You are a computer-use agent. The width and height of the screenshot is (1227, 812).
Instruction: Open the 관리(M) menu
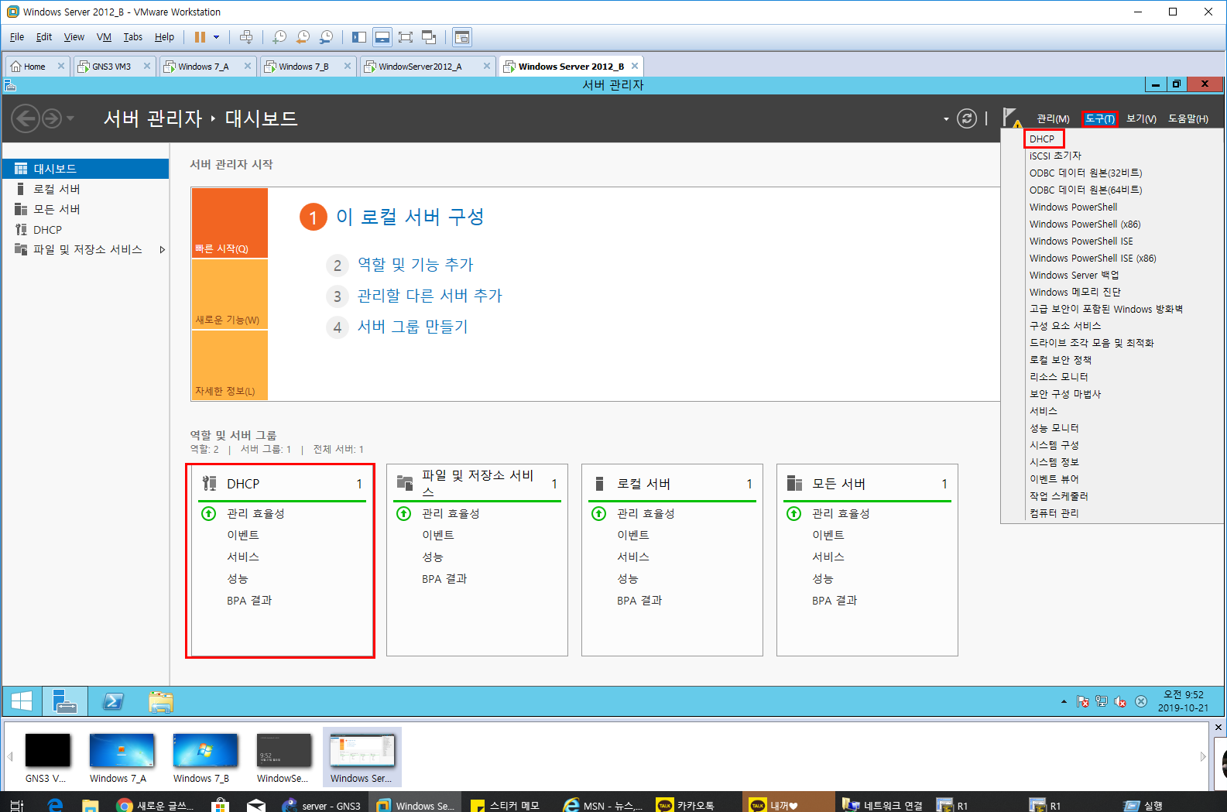(1053, 118)
